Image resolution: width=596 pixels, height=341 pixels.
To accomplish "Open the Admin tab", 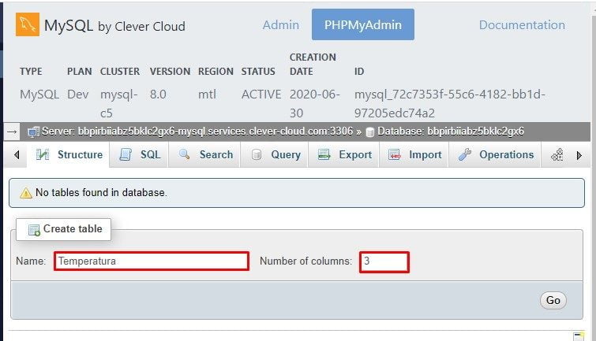I will point(280,25).
